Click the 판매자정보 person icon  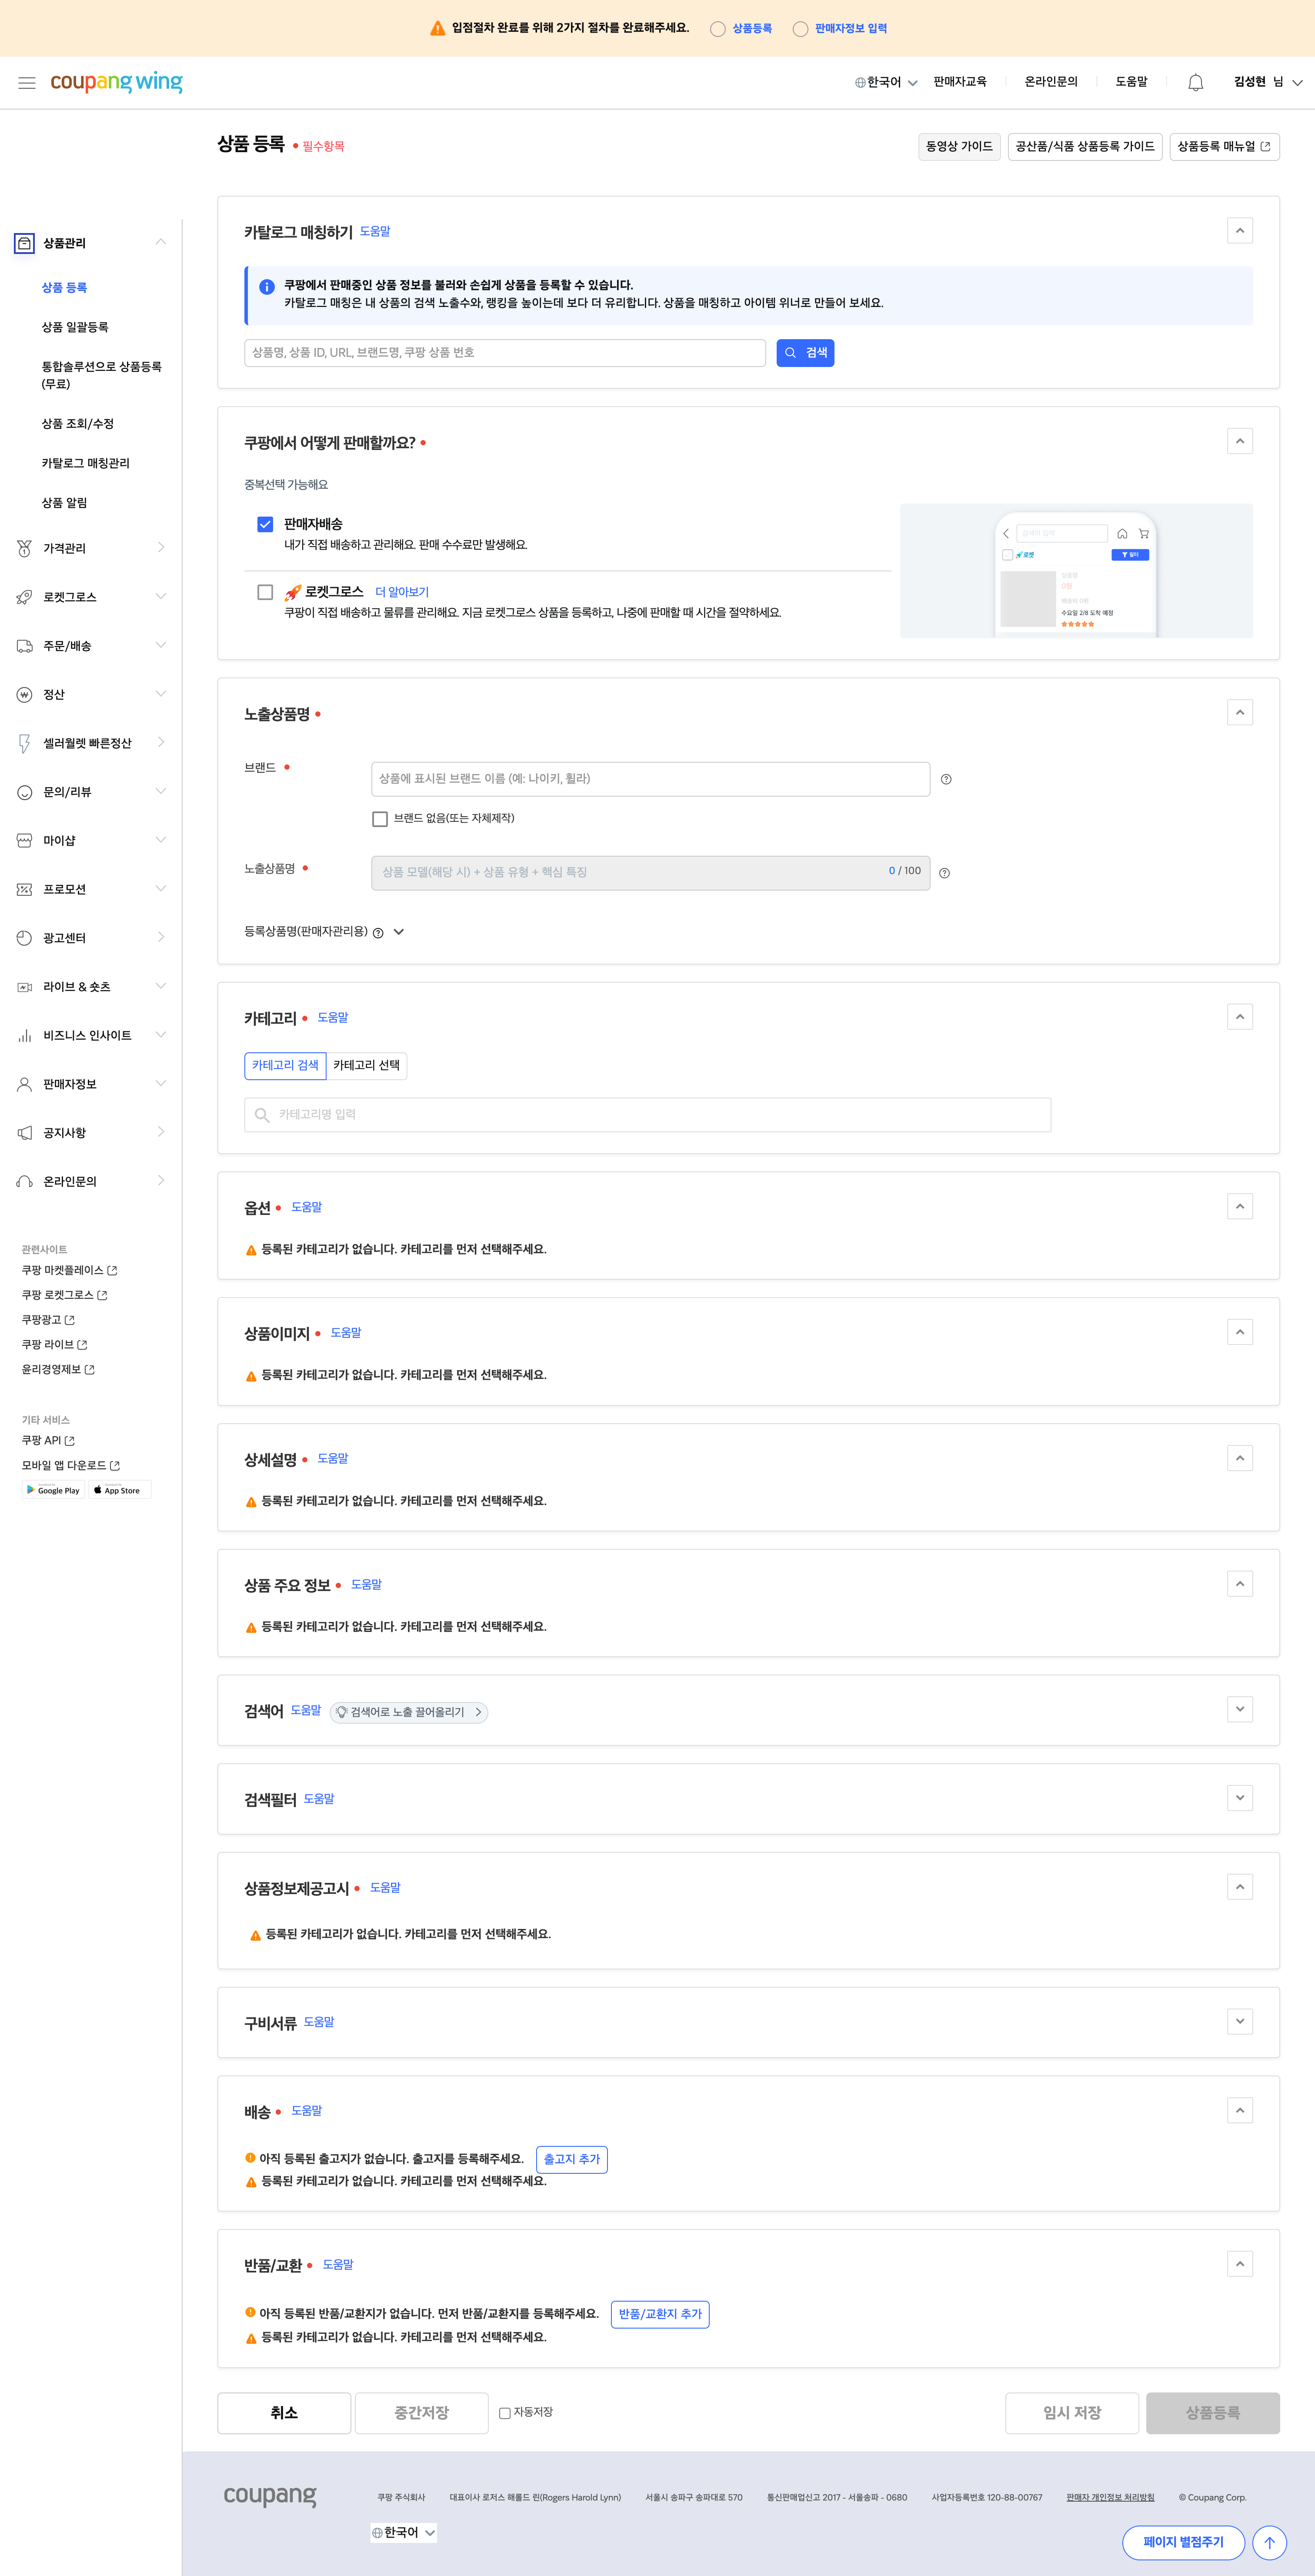(x=24, y=1084)
